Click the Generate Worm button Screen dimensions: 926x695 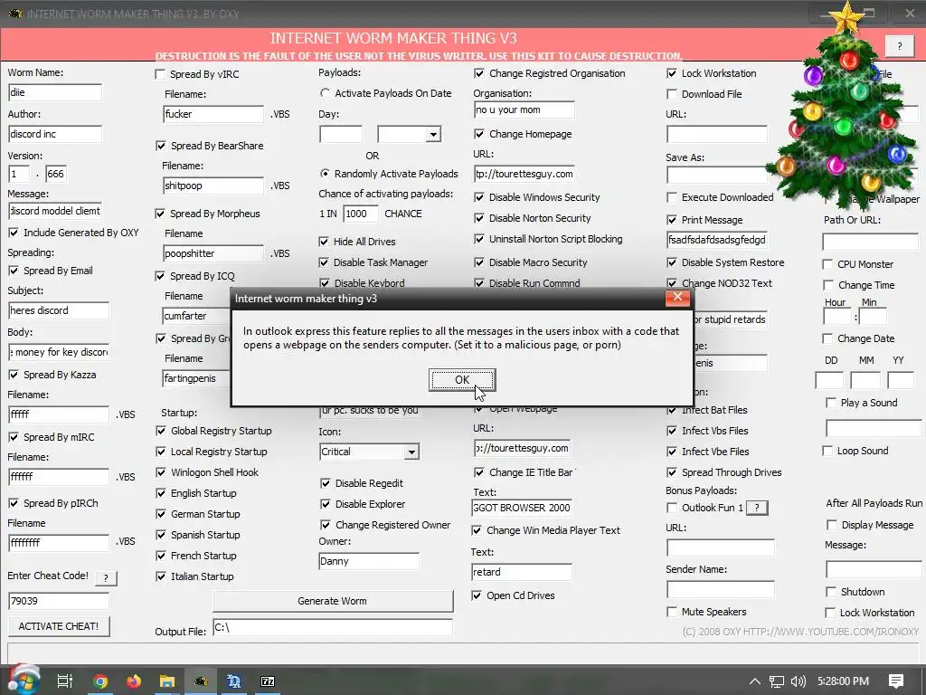pos(333,601)
